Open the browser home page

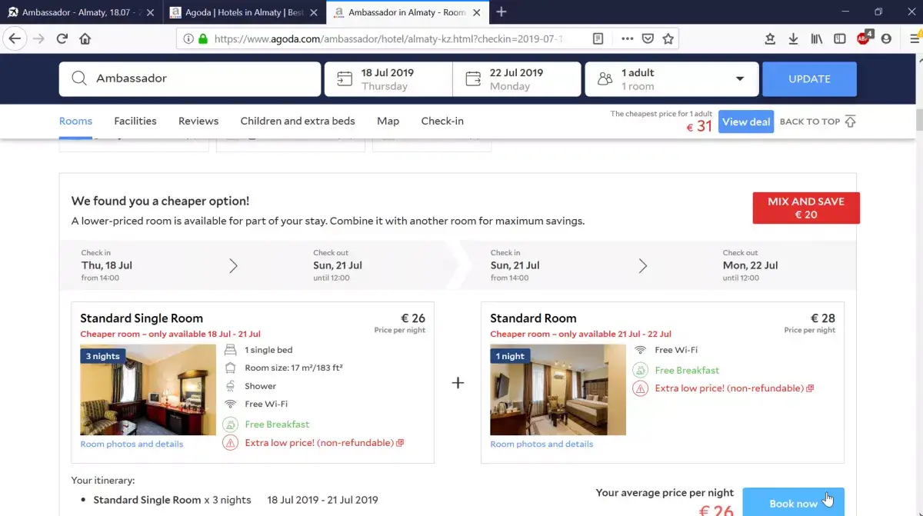click(85, 38)
